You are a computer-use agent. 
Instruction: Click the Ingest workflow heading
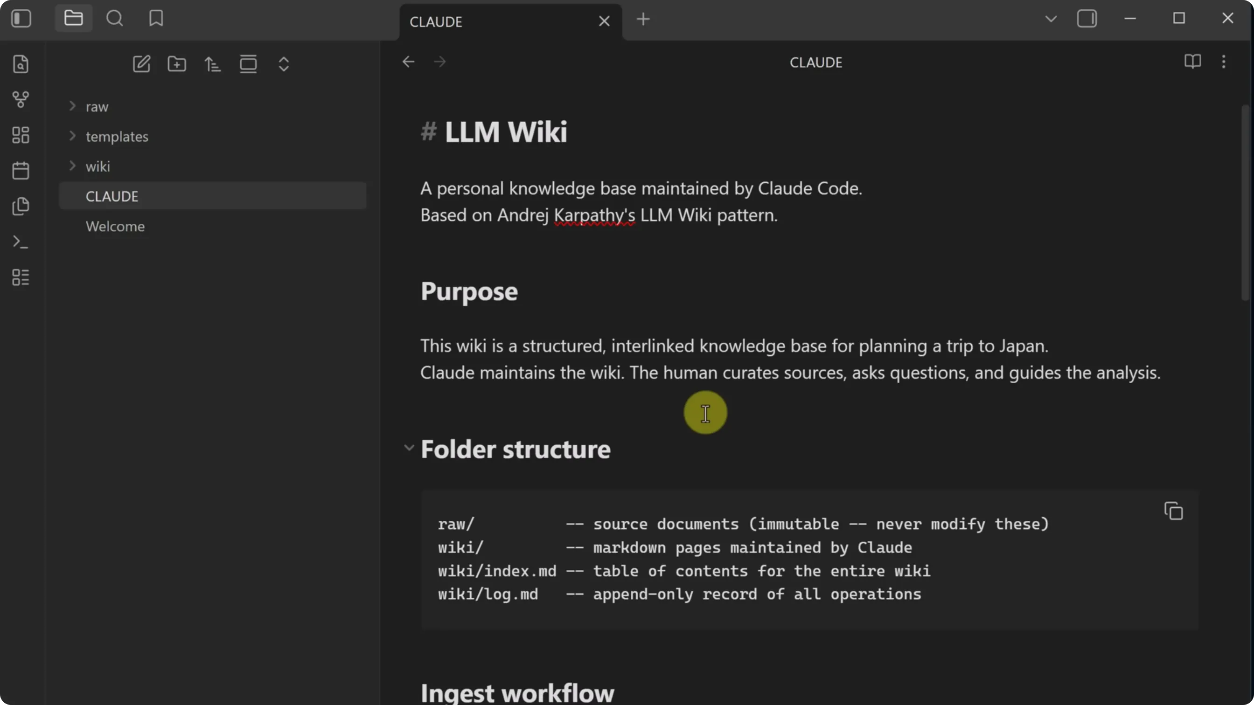(x=517, y=692)
